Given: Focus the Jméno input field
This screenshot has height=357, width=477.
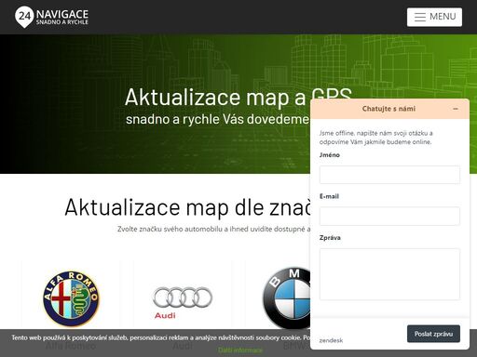Looking at the screenshot, I should (x=389, y=175).
